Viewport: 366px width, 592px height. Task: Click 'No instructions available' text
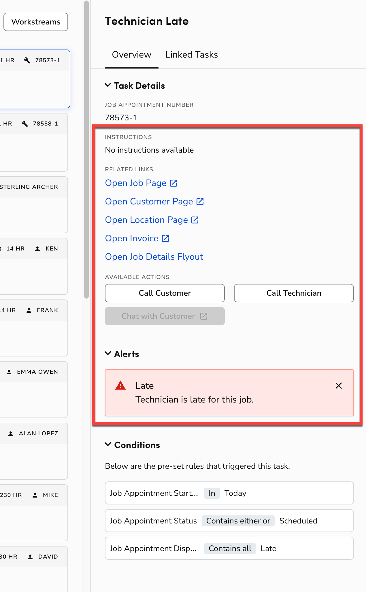tap(149, 150)
